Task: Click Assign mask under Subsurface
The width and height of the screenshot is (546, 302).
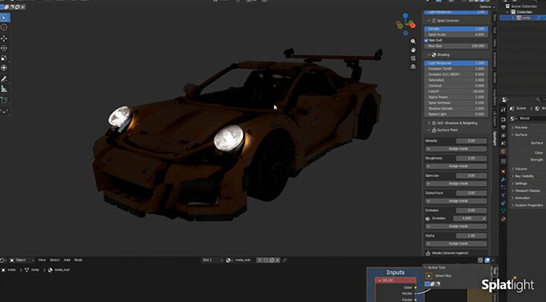Action: point(456,201)
